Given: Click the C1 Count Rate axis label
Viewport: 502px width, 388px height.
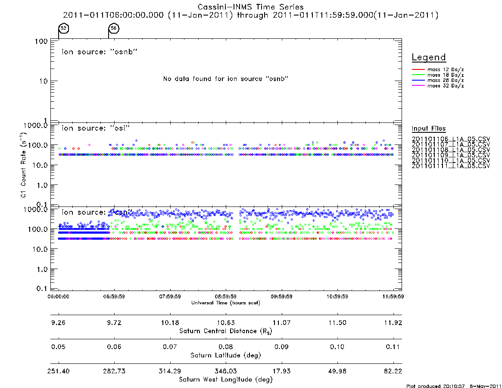Looking at the screenshot, I should [x=23, y=165].
